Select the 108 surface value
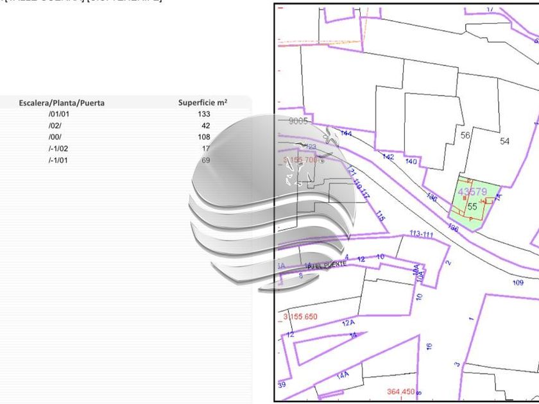This screenshot has width=539, height=404. (x=204, y=137)
